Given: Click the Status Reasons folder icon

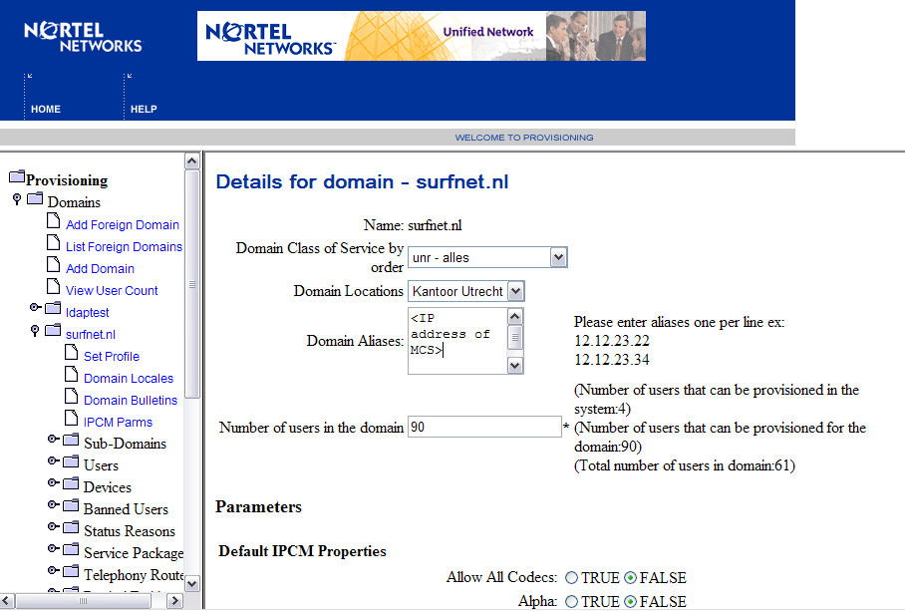Looking at the screenshot, I should click(x=71, y=527).
